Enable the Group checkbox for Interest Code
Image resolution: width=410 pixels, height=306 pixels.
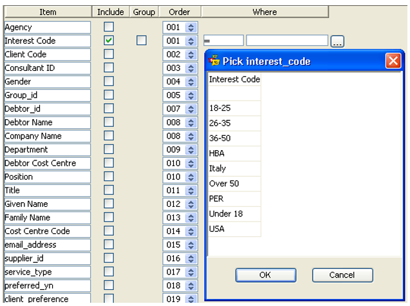(x=142, y=41)
